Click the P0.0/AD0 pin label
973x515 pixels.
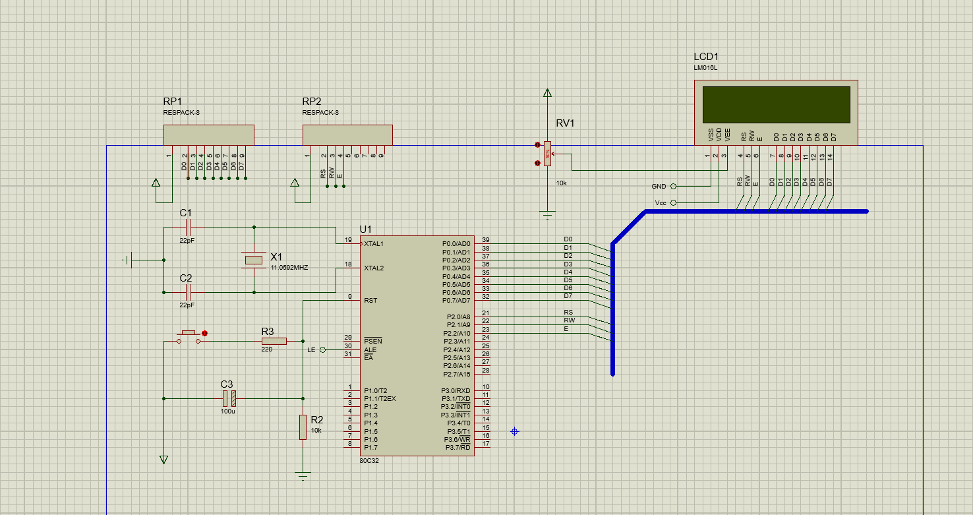pyautogui.click(x=456, y=244)
